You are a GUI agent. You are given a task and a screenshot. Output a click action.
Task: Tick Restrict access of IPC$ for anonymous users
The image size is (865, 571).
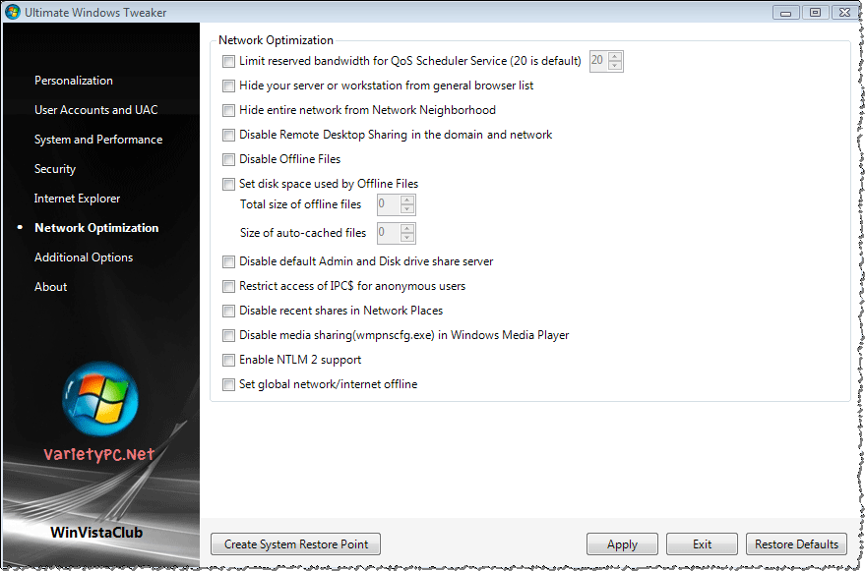tap(228, 287)
